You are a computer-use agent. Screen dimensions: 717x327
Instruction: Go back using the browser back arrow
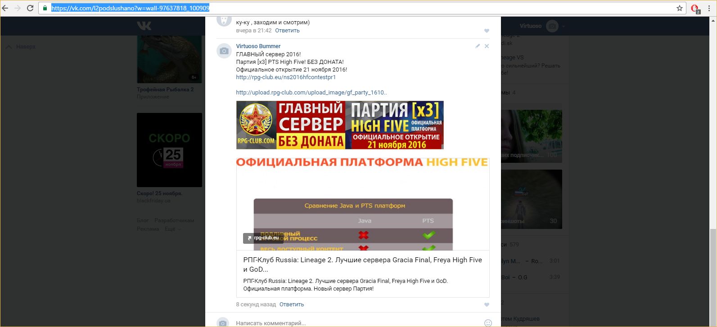pos(5,8)
